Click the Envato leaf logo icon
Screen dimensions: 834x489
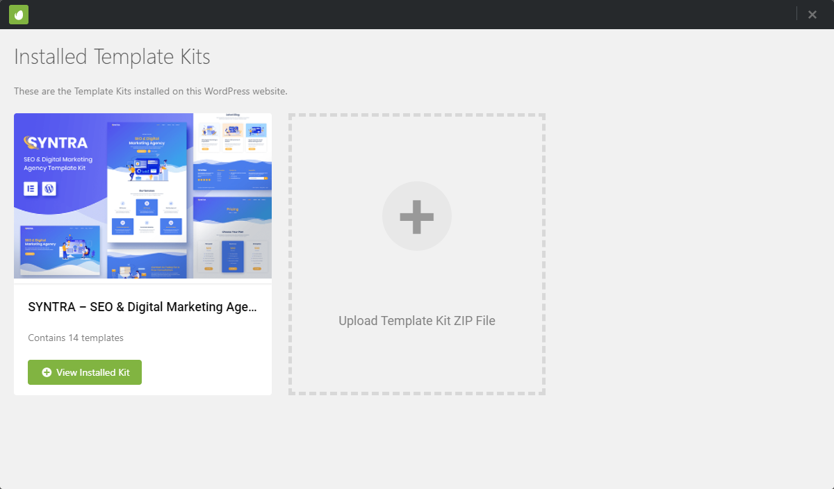[19, 15]
